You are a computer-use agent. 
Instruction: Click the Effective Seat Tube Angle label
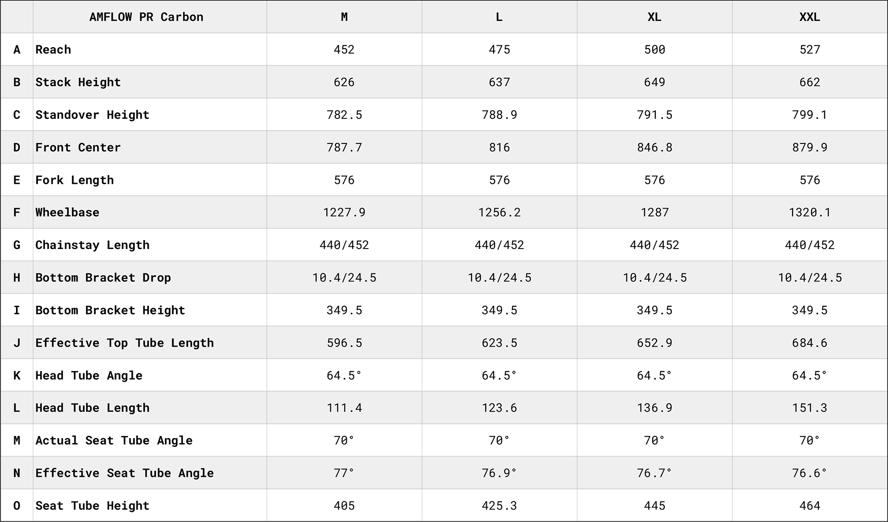124,473
